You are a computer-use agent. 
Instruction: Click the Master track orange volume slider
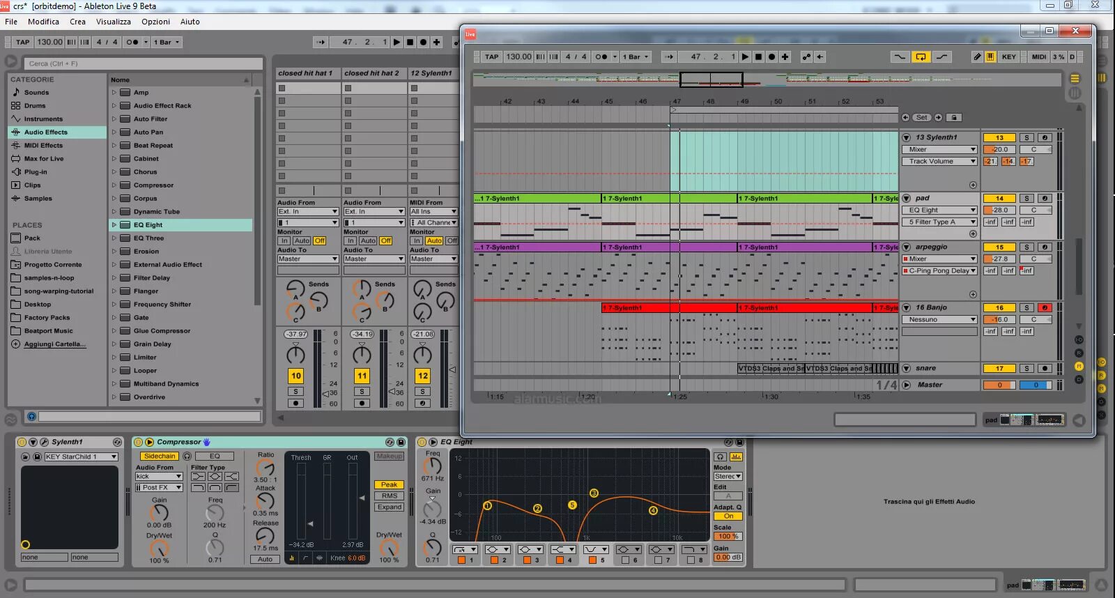pos(999,385)
